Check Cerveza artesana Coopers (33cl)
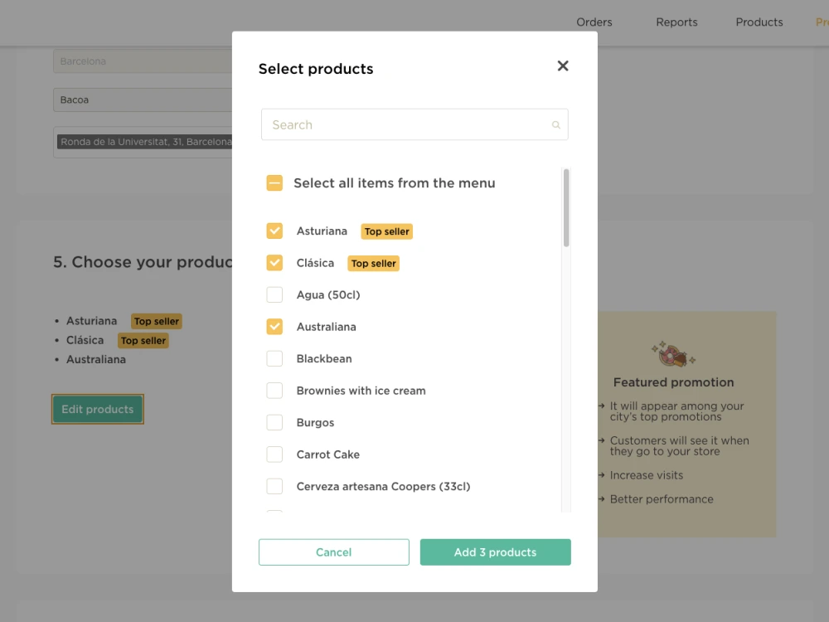 tap(274, 486)
